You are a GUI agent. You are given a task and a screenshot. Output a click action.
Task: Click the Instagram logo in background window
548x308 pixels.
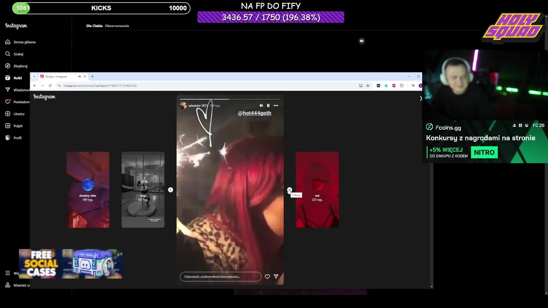coord(16,26)
